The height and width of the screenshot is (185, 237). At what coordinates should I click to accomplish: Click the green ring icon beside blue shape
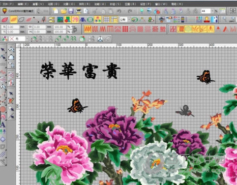point(90,19)
